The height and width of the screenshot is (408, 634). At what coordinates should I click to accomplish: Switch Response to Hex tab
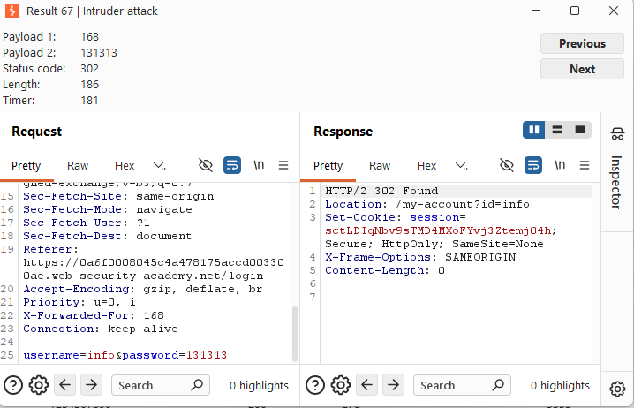point(426,166)
